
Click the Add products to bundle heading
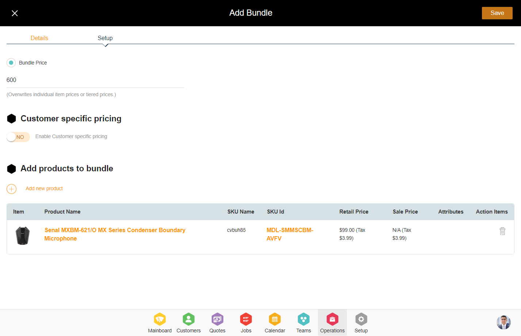click(x=67, y=169)
